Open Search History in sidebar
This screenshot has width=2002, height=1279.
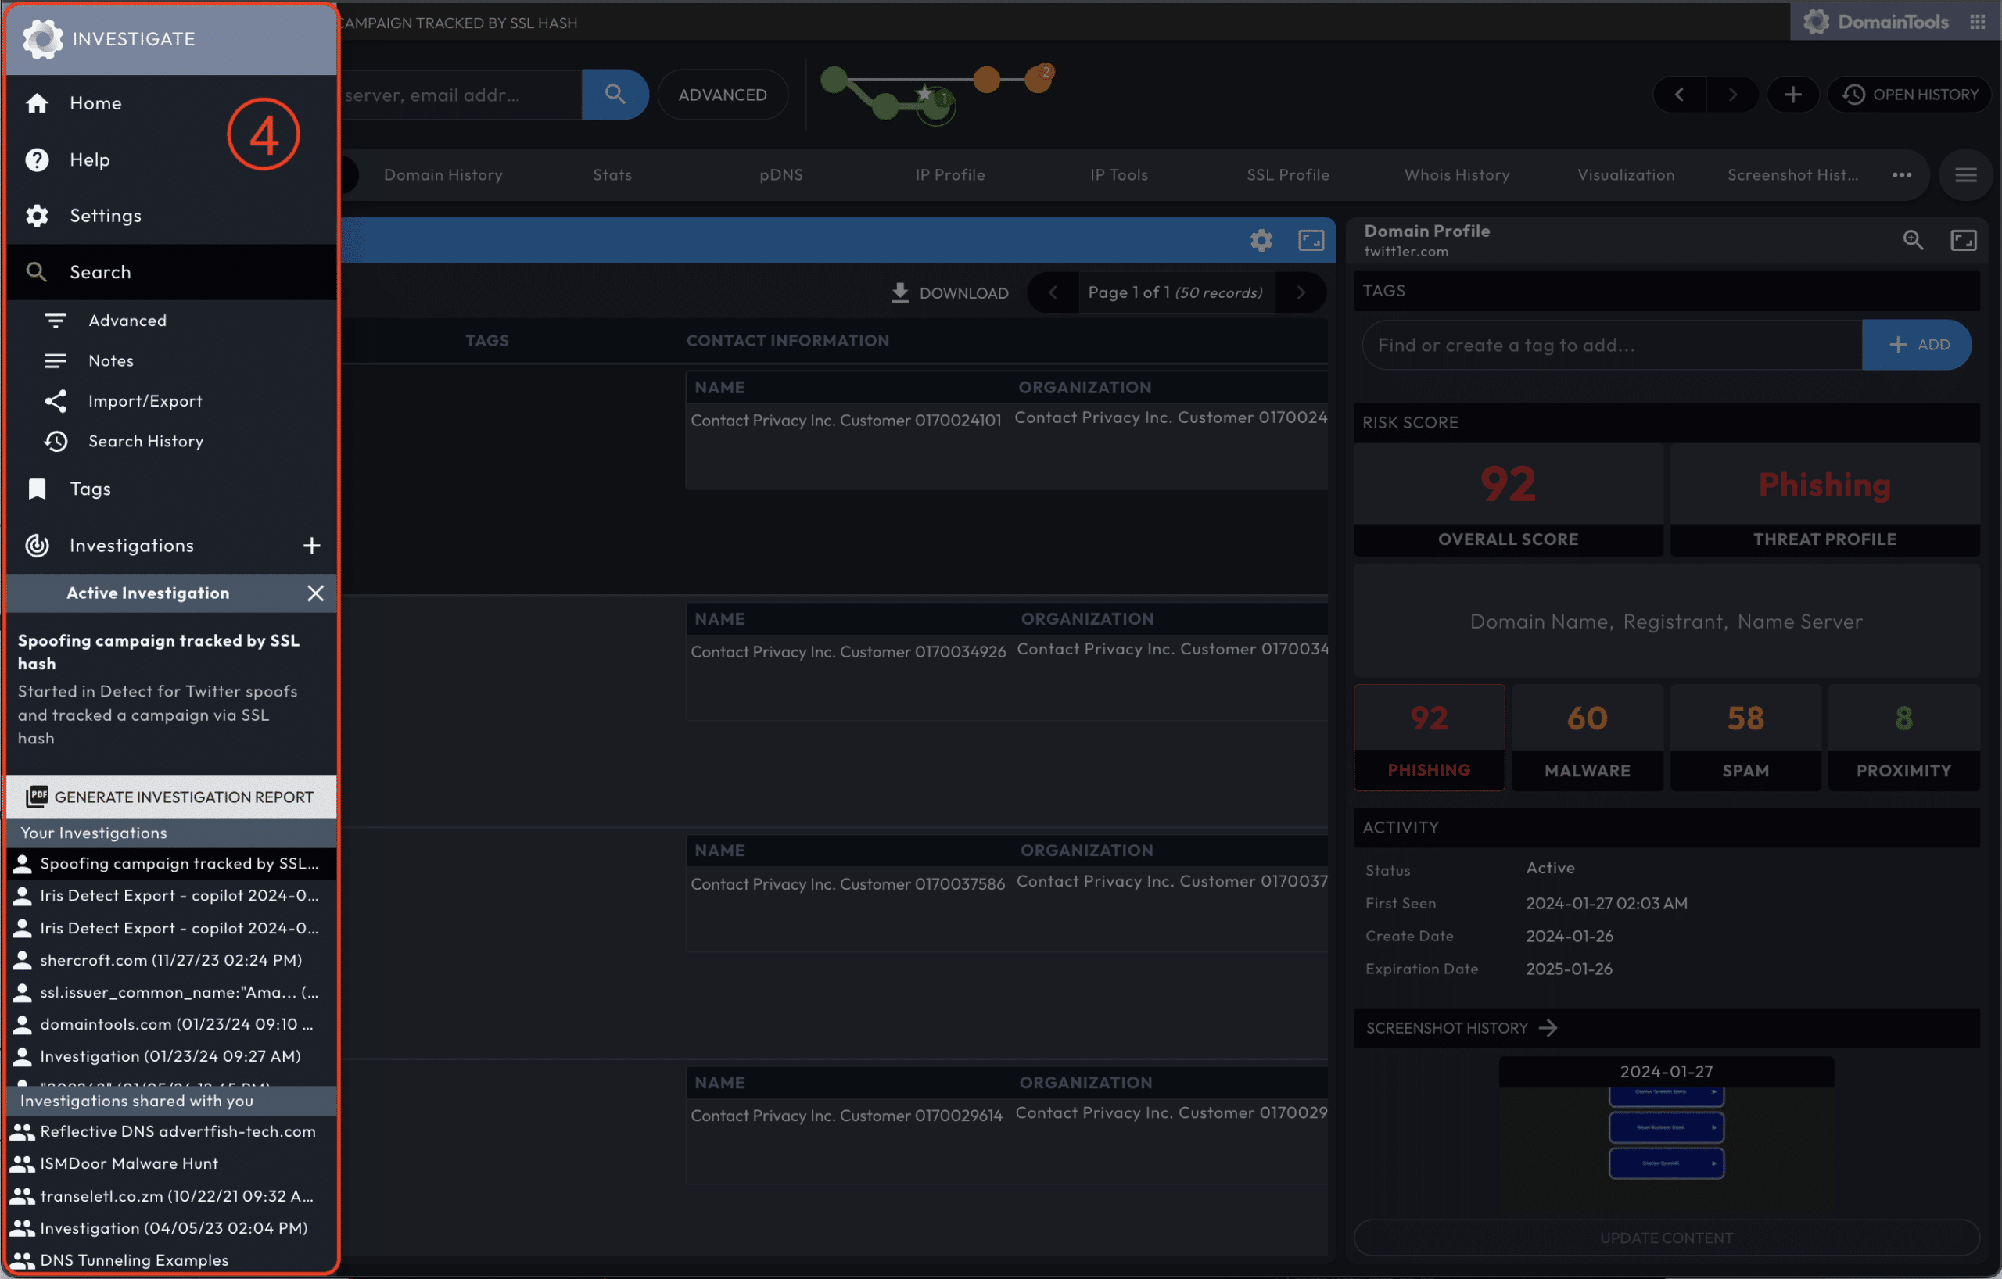click(x=145, y=441)
